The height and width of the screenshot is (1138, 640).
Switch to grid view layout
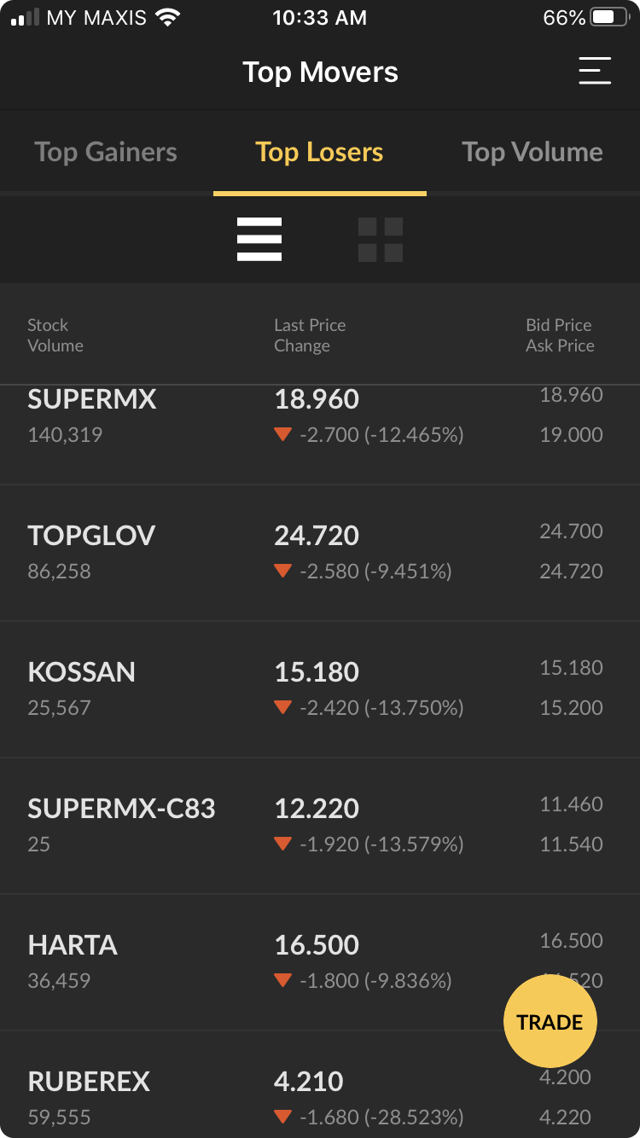381,240
